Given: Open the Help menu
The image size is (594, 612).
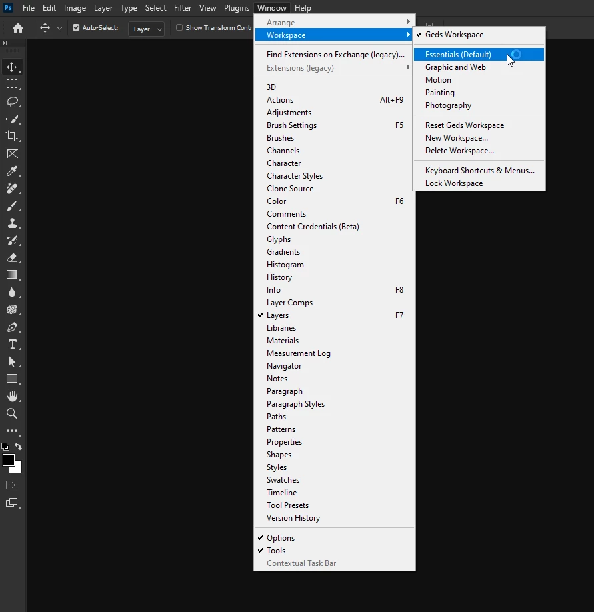Looking at the screenshot, I should [303, 8].
